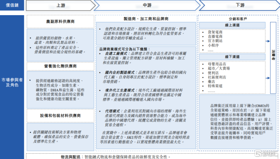Select the 下游 stage arrow header
Viewport: 280px width, 159px height.
[240, 5]
